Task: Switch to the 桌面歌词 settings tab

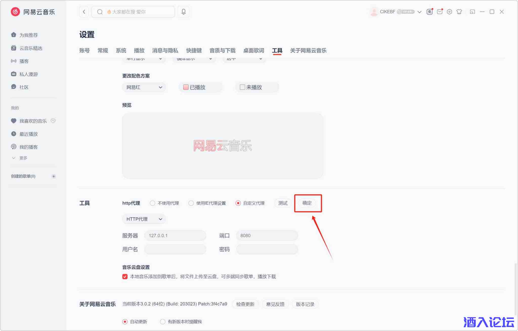Action: click(253, 51)
